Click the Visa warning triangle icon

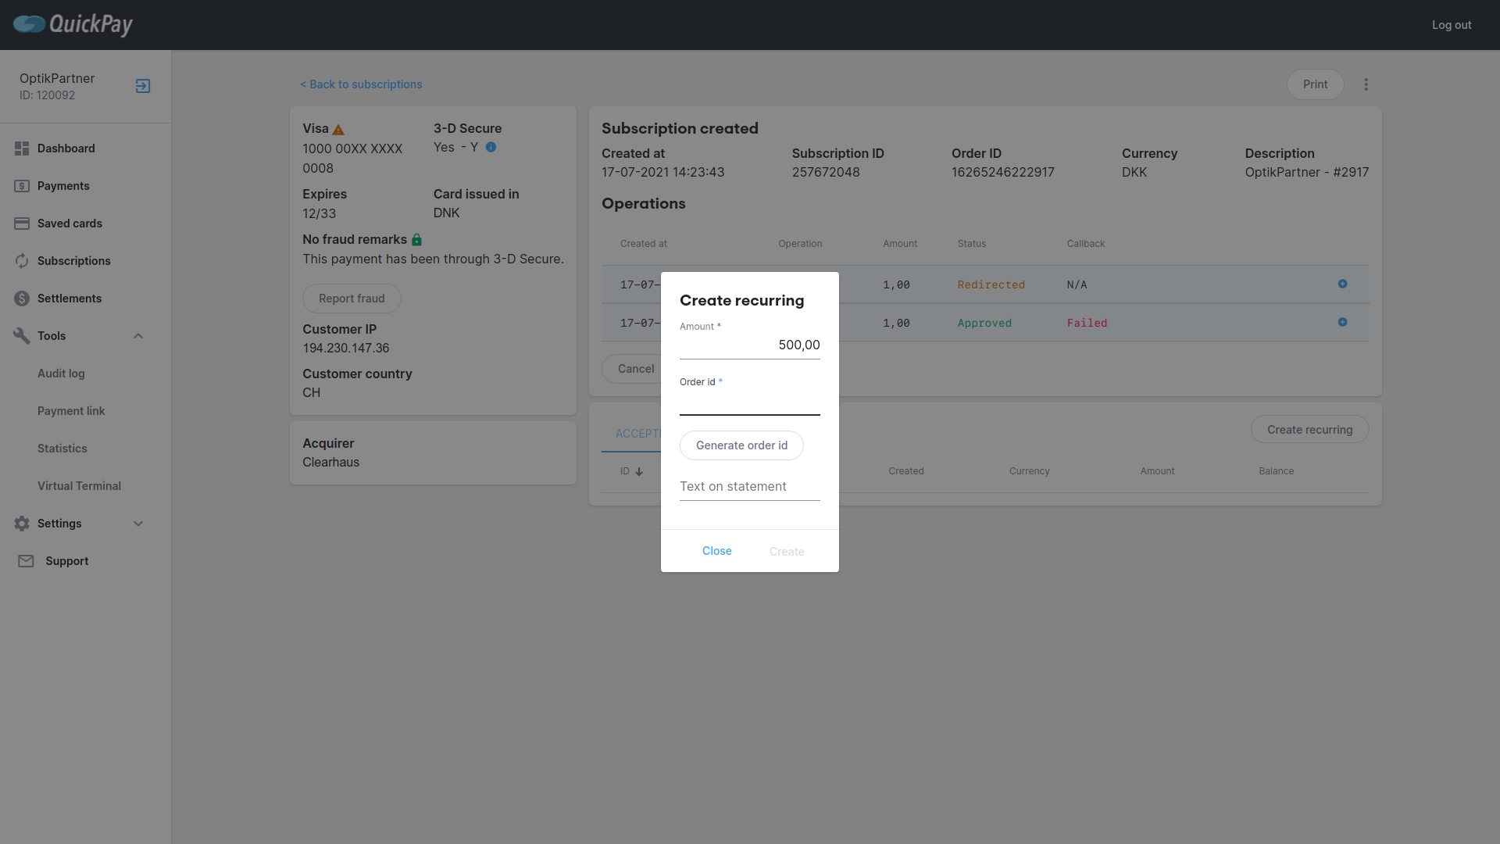[338, 130]
